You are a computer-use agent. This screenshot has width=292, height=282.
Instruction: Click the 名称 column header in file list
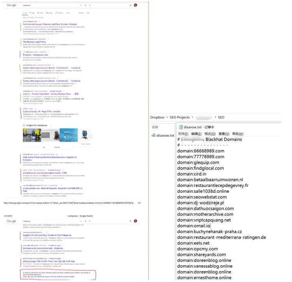pyautogui.click(x=155, y=127)
